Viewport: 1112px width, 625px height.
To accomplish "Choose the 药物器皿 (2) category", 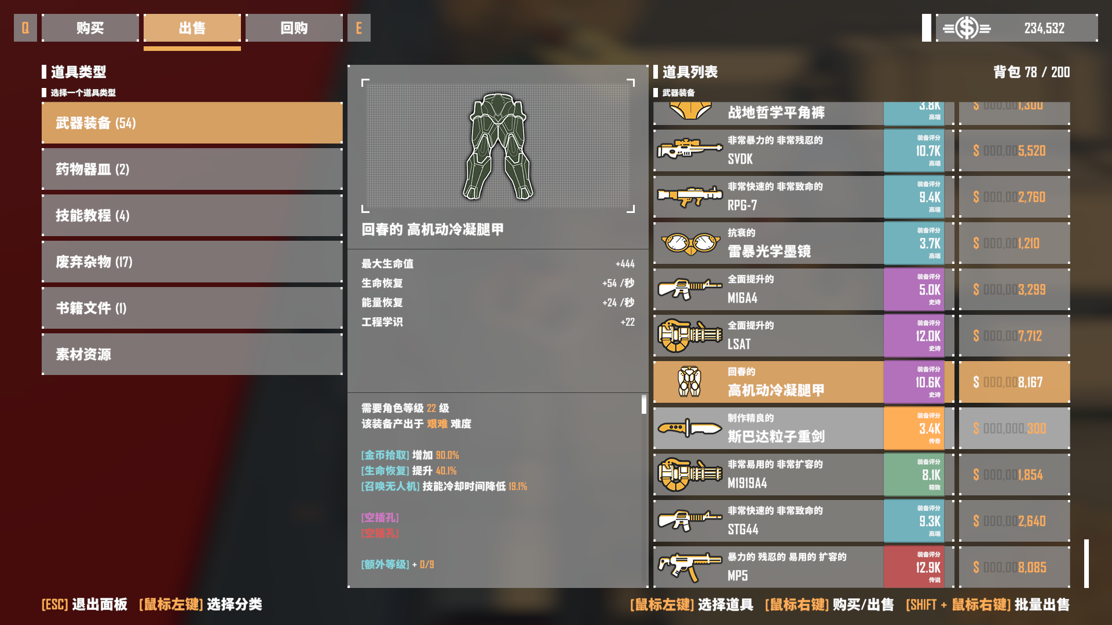I will click(x=192, y=169).
